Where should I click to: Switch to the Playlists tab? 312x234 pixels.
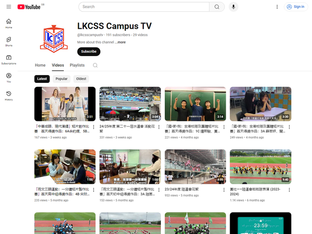pos(77,65)
